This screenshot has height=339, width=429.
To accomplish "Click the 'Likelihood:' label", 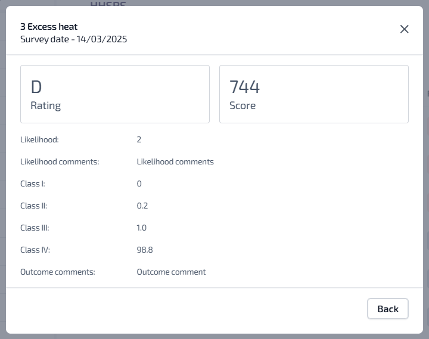I will (39, 139).
